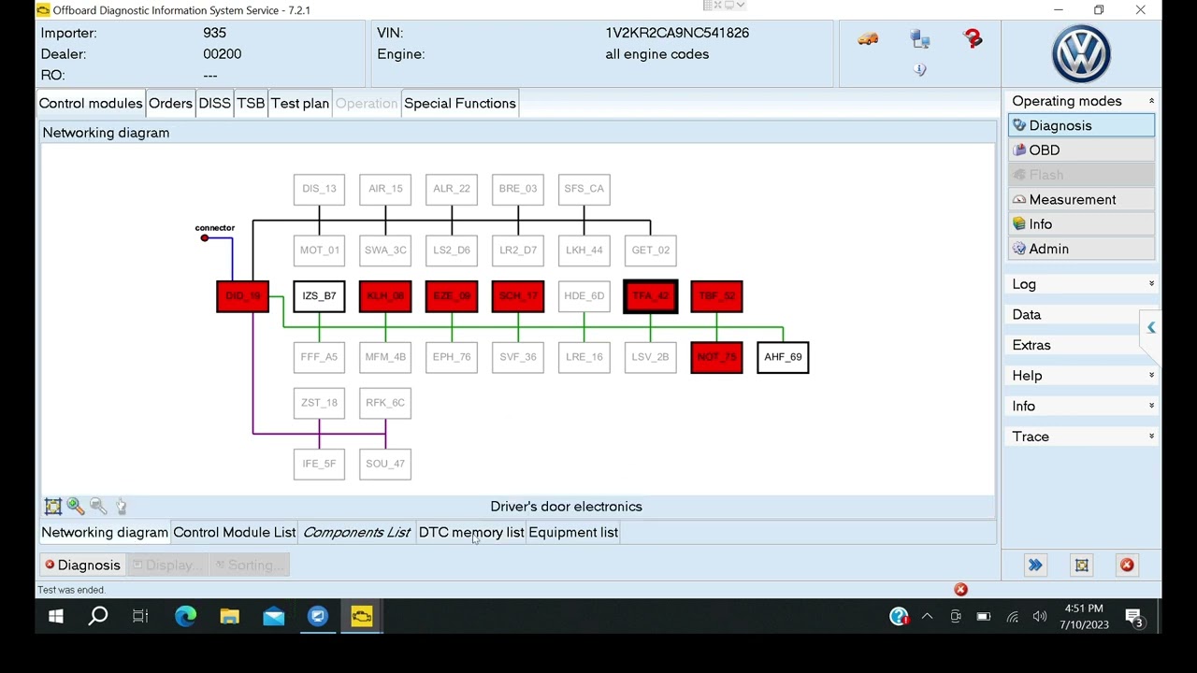The width and height of the screenshot is (1197, 673).
Task: Switch to Control Module List tab
Action: click(x=235, y=532)
